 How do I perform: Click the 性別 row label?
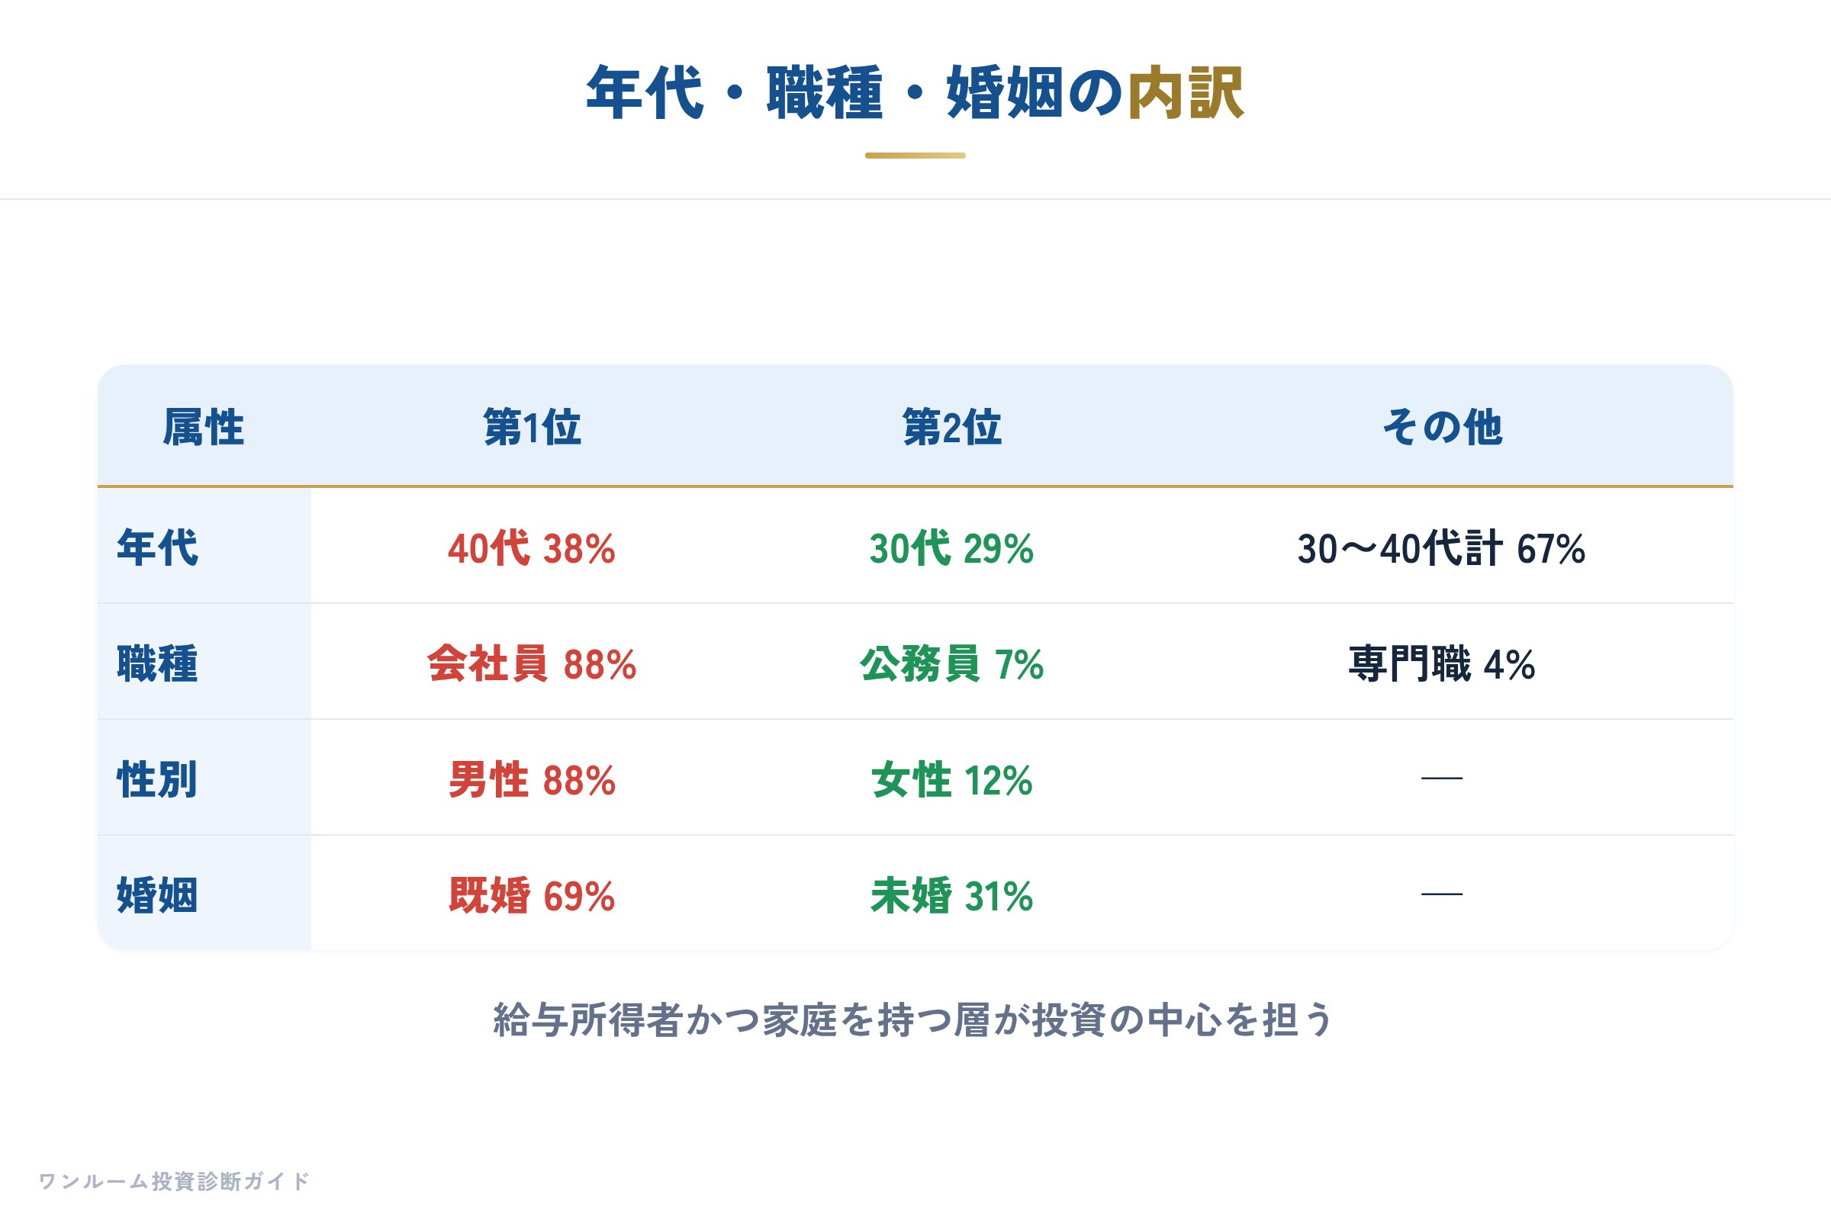pos(158,779)
